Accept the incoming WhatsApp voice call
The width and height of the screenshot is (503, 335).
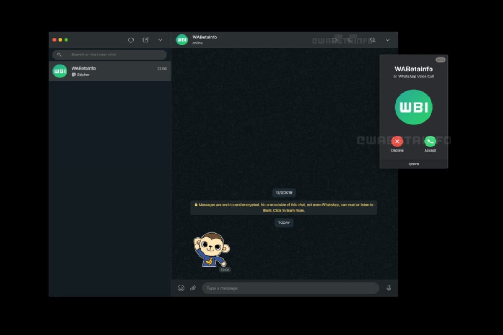tap(430, 142)
